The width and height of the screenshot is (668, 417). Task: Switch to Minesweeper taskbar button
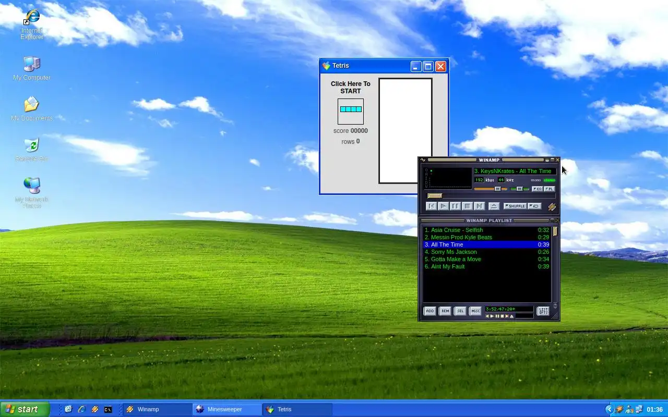tap(227, 409)
